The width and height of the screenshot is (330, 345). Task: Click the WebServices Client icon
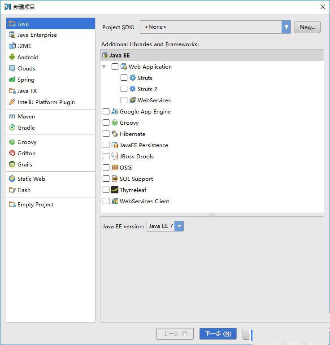(x=115, y=201)
